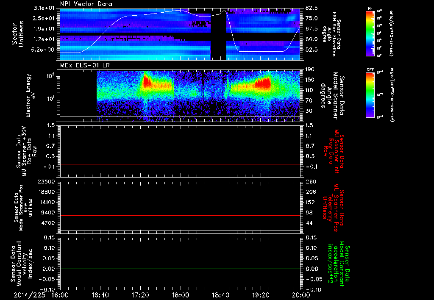Click the "Sector Unitless" axis label

(18, 34)
